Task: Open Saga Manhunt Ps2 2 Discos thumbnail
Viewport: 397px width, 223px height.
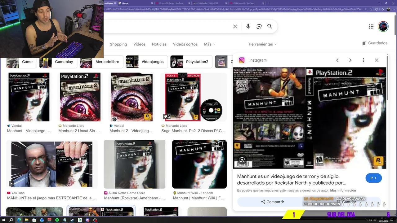Action: [194, 97]
